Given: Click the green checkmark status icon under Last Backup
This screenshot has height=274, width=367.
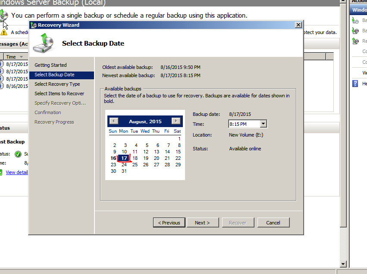Looking at the screenshot, I should pos(18,154).
